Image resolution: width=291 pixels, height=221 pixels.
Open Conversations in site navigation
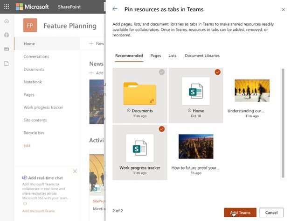(x=36, y=57)
